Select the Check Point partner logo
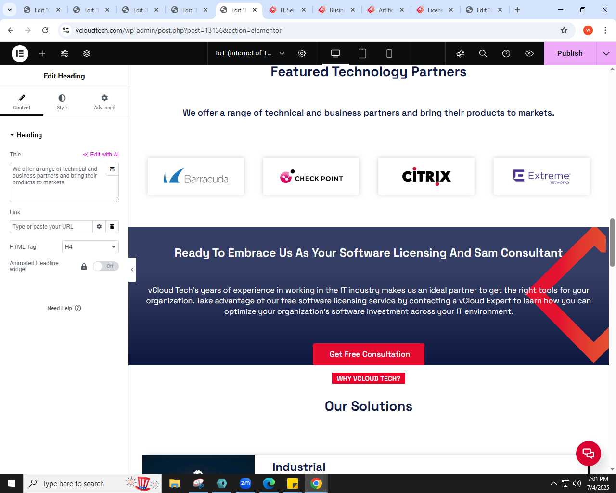This screenshot has height=493, width=616. tap(311, 176)
